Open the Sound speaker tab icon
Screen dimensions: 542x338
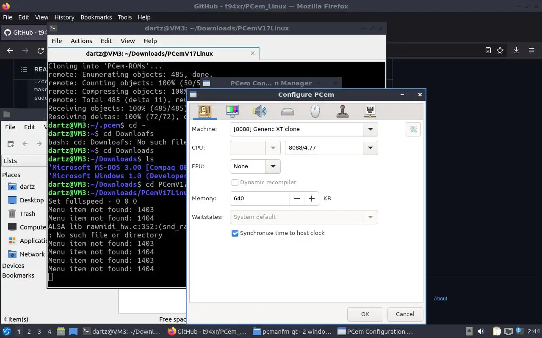[260, 112]
